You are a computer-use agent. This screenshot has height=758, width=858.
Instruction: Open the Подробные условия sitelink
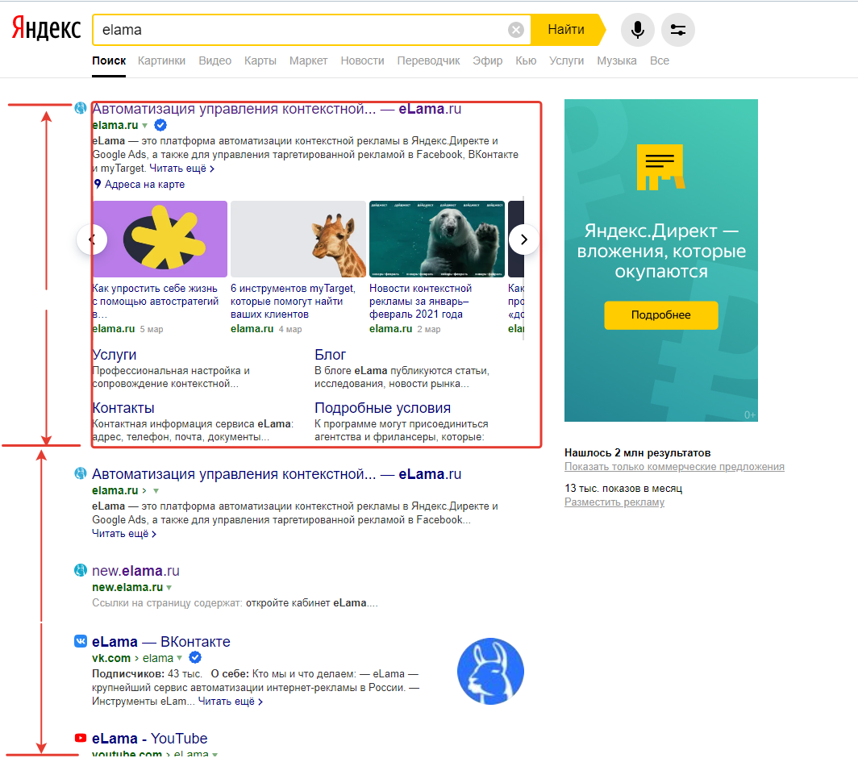[x=382, y=408]
